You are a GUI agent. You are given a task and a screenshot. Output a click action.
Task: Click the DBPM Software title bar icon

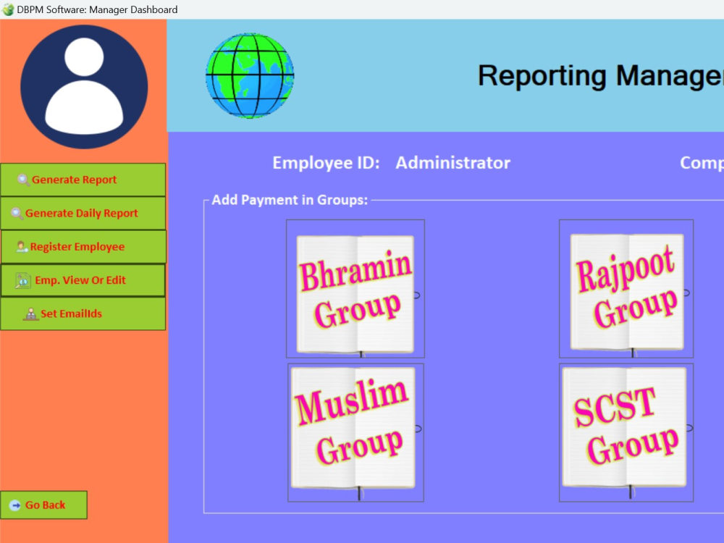coord(8,9)
